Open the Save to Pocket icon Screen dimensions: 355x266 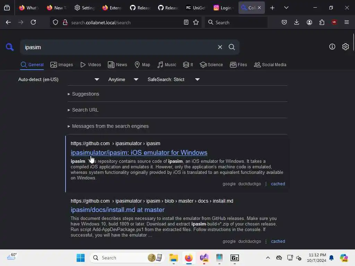click(x=284, y=22)
